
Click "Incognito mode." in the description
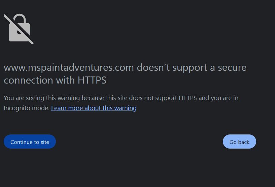click(x=27, y=108)
